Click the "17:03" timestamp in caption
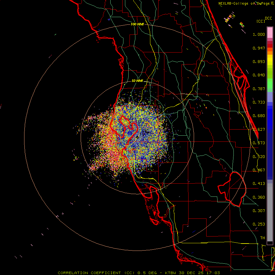The width and height of the screenshot is (275, 275). coord(213,273)
